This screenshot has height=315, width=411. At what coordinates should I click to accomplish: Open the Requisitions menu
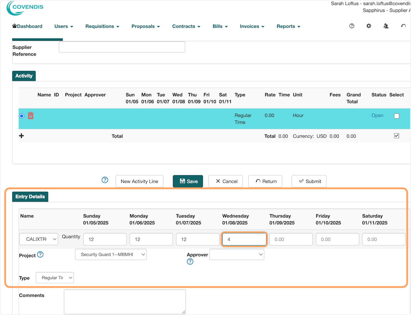coord(102,26)
